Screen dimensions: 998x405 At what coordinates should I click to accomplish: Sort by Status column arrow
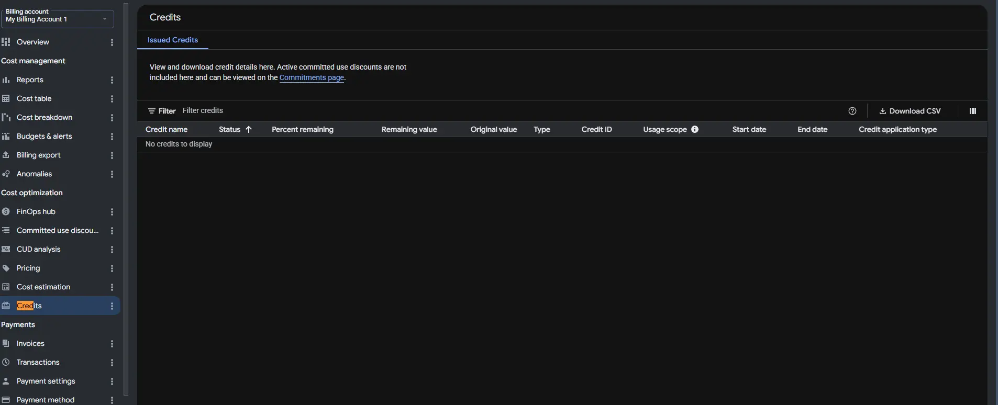coord(249,129)
